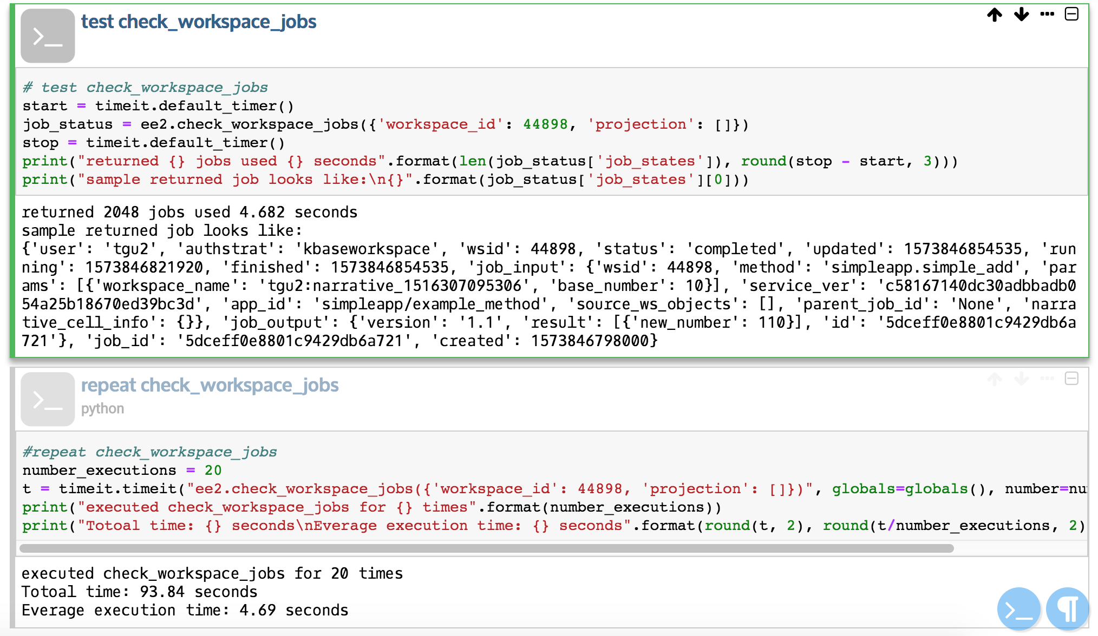The image size is (1098, 636).
Task: Move the repeat cell up using the up arrow
Action: coord(995,380)
